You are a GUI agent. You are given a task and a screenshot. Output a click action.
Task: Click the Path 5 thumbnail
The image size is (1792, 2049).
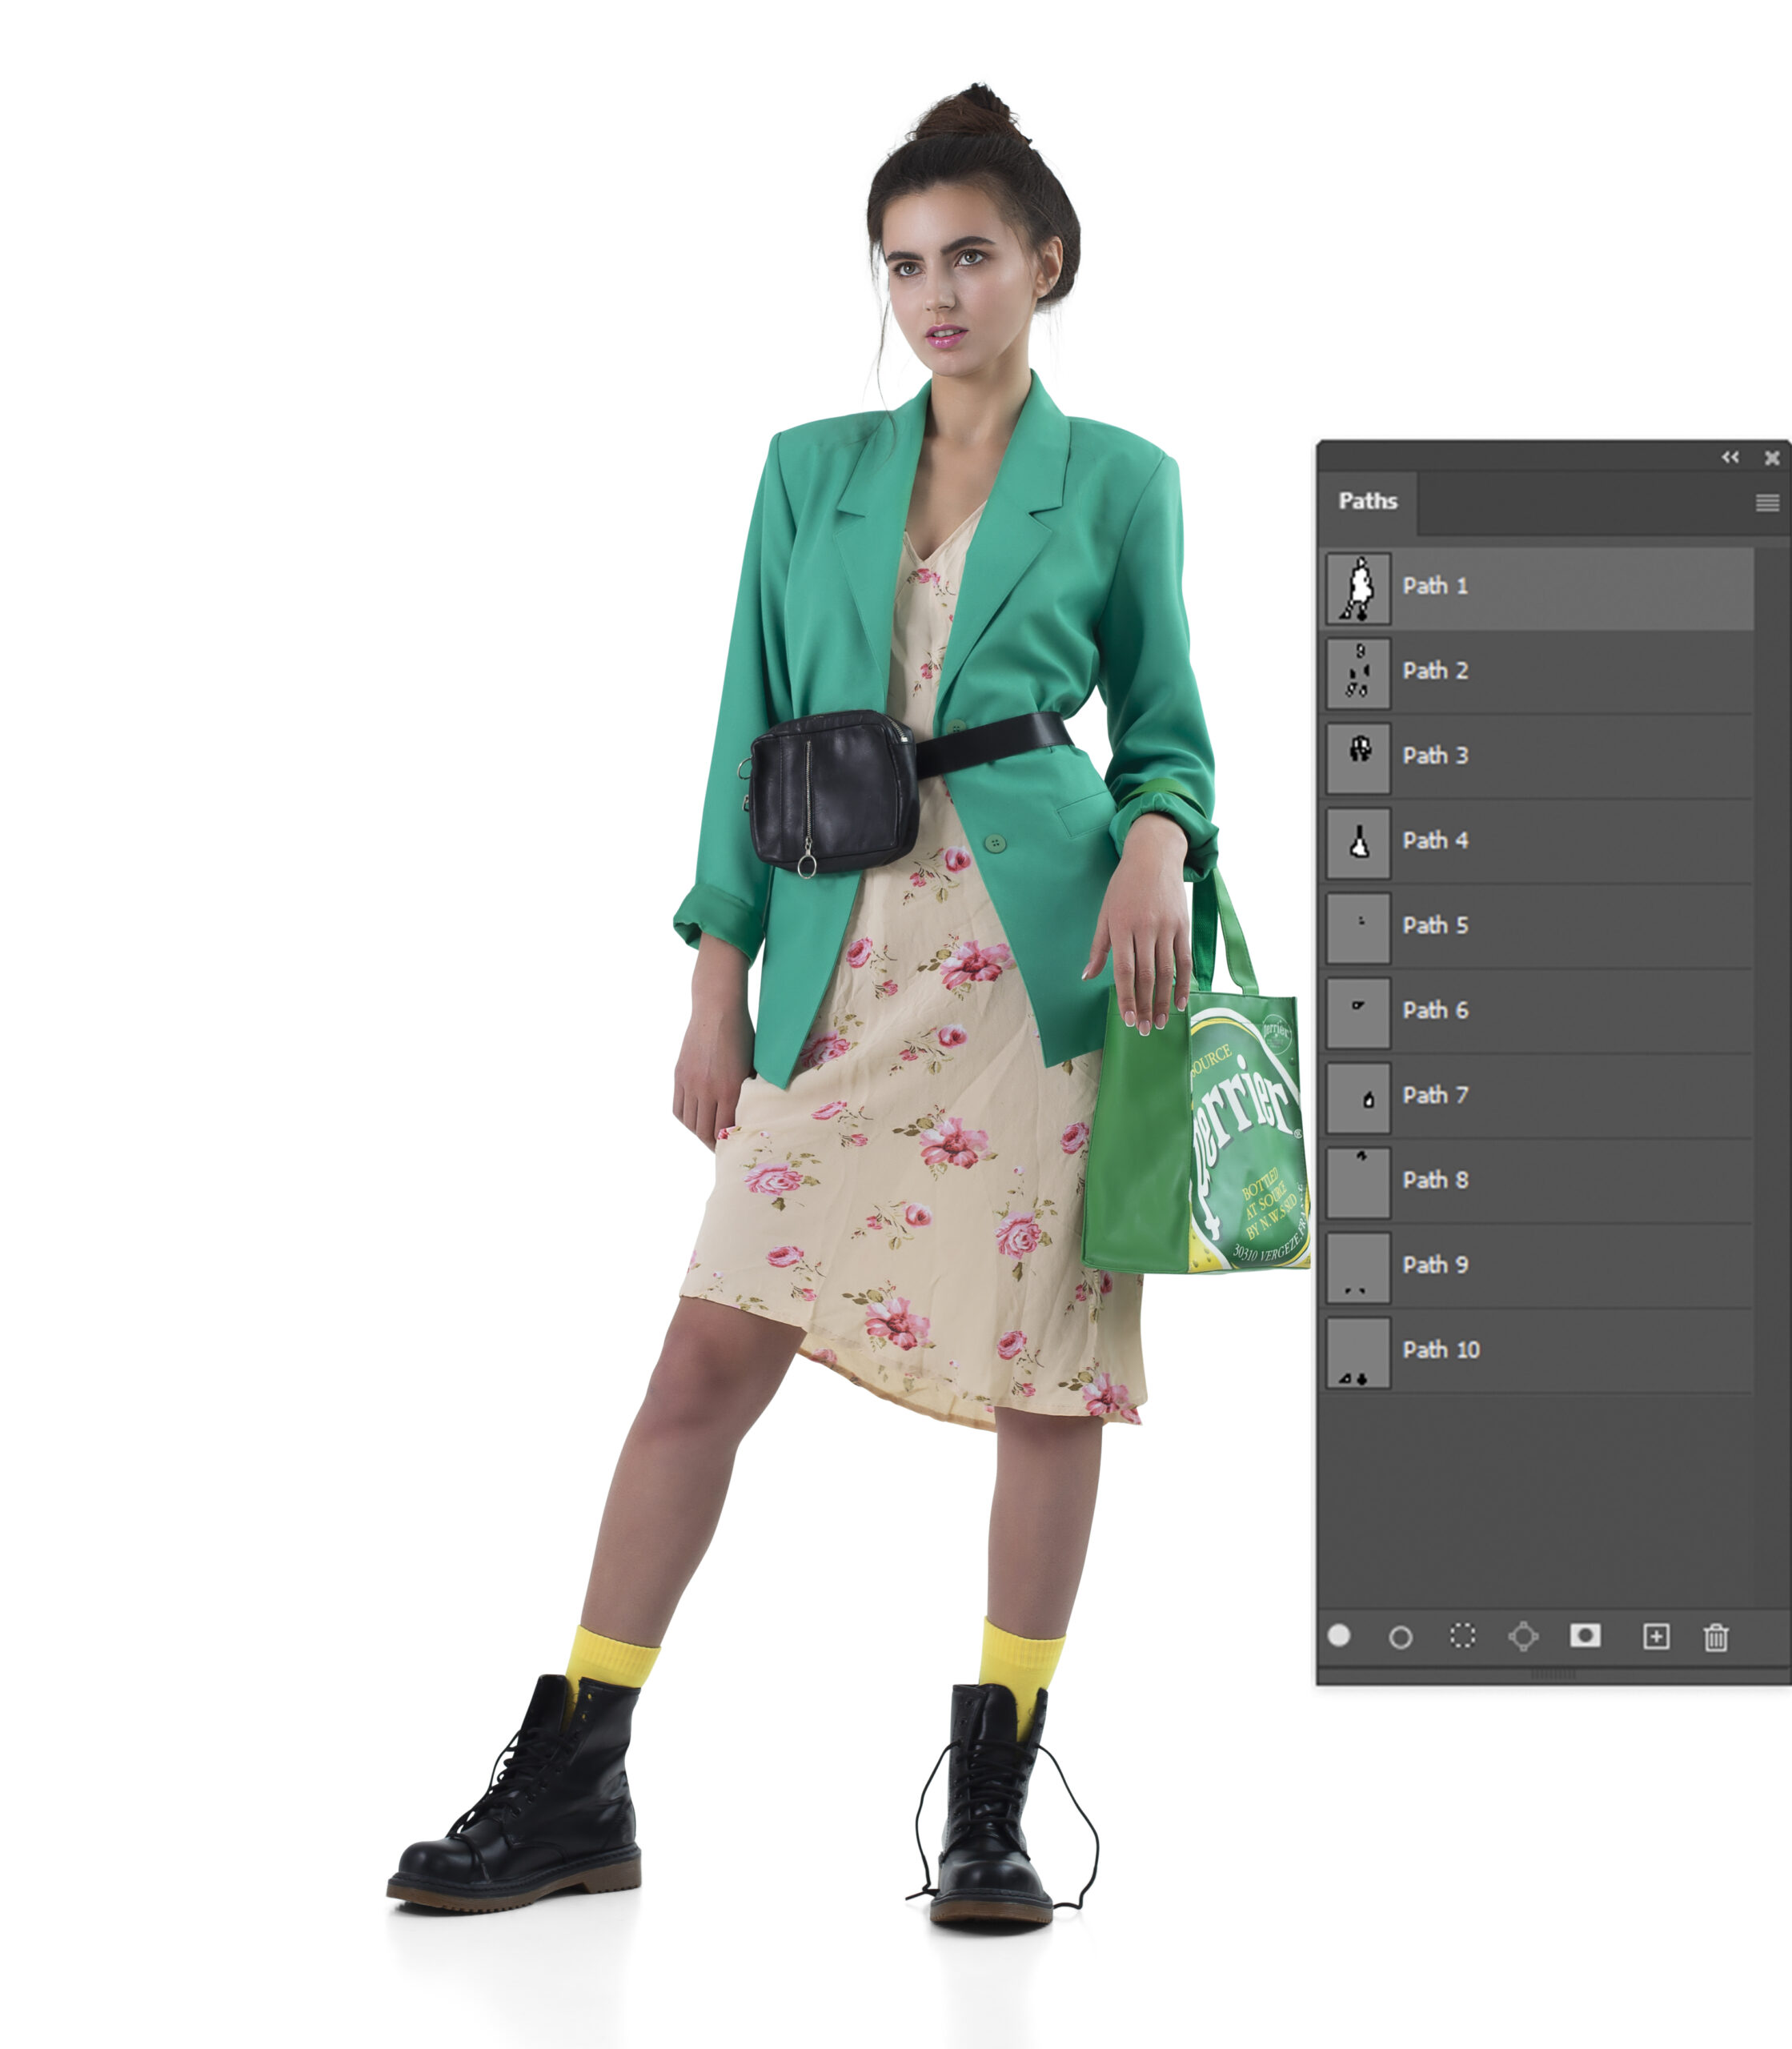(x=1358, y=927)
